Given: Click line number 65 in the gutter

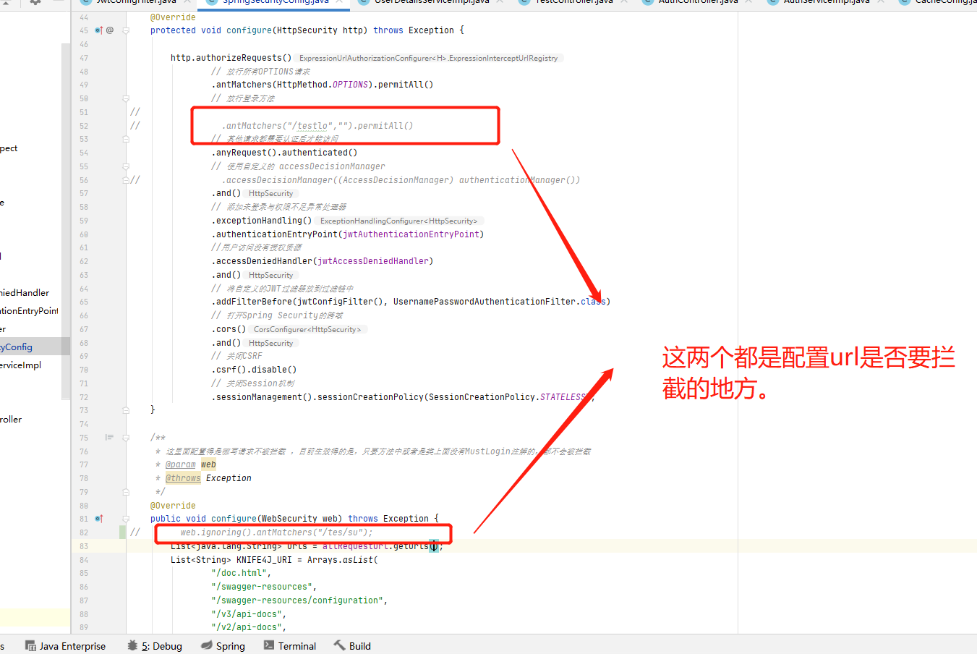Looking at the screenshot, I should coord(84,302).
